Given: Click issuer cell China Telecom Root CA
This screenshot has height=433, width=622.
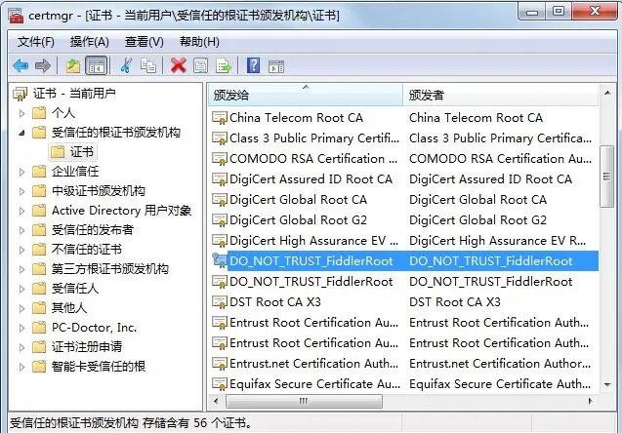Looking at the screenshot, I should click(x=476, y=118).
